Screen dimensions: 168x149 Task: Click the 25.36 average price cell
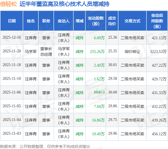click(x=113, y=38)
